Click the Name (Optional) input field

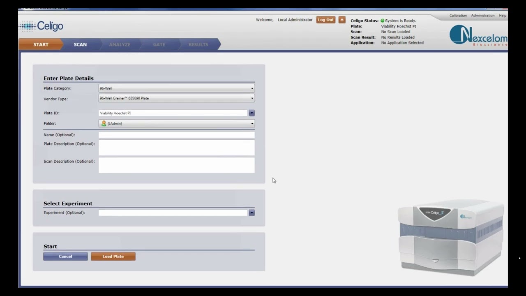(x=176, y=135)
